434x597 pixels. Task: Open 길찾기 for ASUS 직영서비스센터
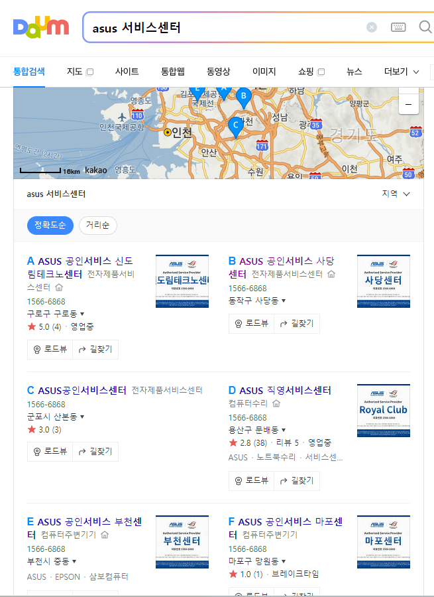tap(297, 481)
